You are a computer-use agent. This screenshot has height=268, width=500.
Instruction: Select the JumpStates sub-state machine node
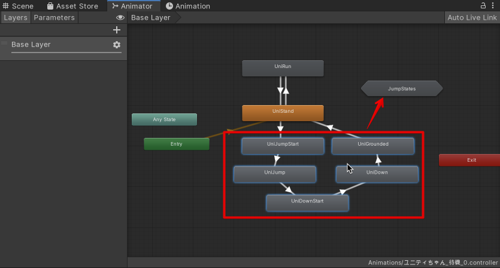pos(402,89)
